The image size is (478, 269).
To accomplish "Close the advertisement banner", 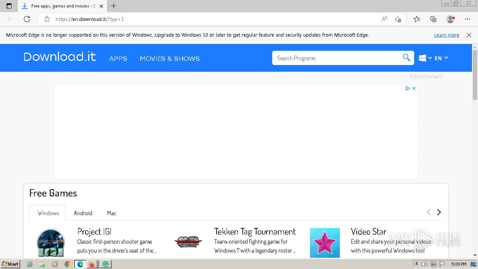I will (414, 88).
